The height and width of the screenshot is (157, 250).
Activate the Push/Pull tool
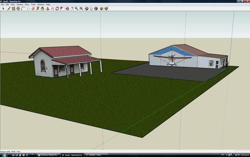47,8
